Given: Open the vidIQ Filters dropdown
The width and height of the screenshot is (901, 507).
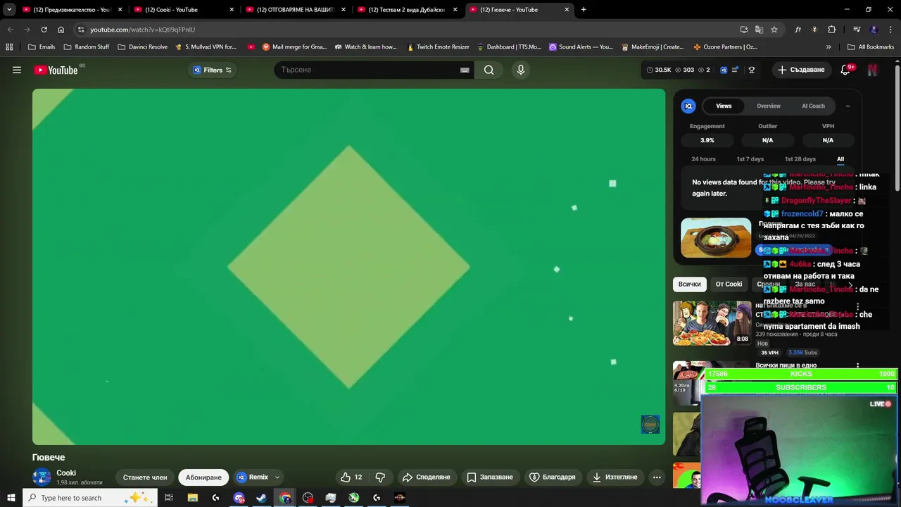Looking at the screenshot, I should [x=213, y=70].
